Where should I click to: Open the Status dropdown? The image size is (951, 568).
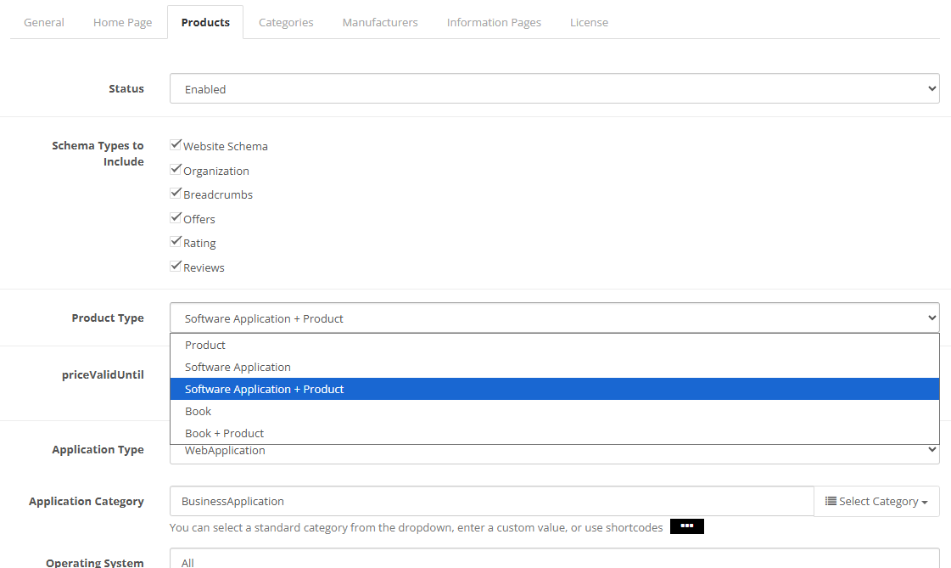(x=554, y=88)
